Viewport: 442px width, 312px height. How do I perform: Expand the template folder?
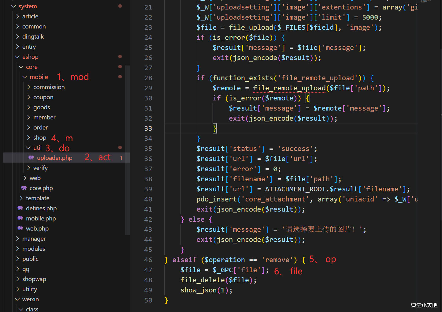(21, 198)
